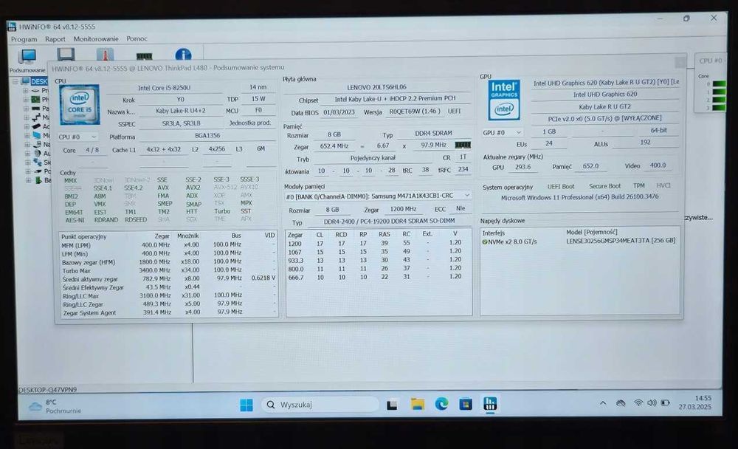Click the BGA1356 platform value
The image size is (738, 449).
pyautogui.click(x=207, y=136)
